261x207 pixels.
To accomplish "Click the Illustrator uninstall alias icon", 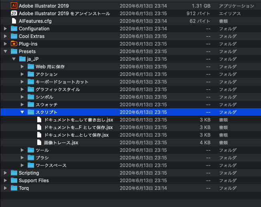I will (14, 13).
